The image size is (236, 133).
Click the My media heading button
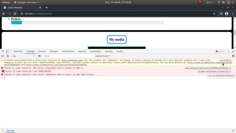117,40
